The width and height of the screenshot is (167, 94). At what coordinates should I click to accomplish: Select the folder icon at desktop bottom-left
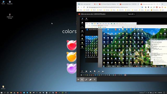3,87
